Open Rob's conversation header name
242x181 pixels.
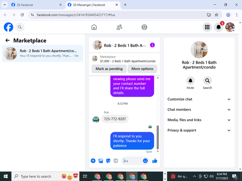pyautogui.click(x=125, y=45)
